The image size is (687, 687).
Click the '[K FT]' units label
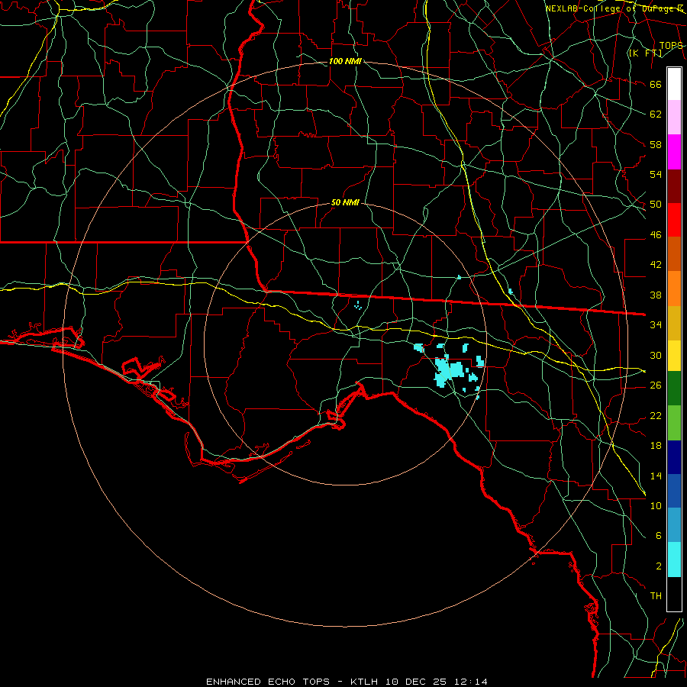pyautogui.click(x=645, y=53)
